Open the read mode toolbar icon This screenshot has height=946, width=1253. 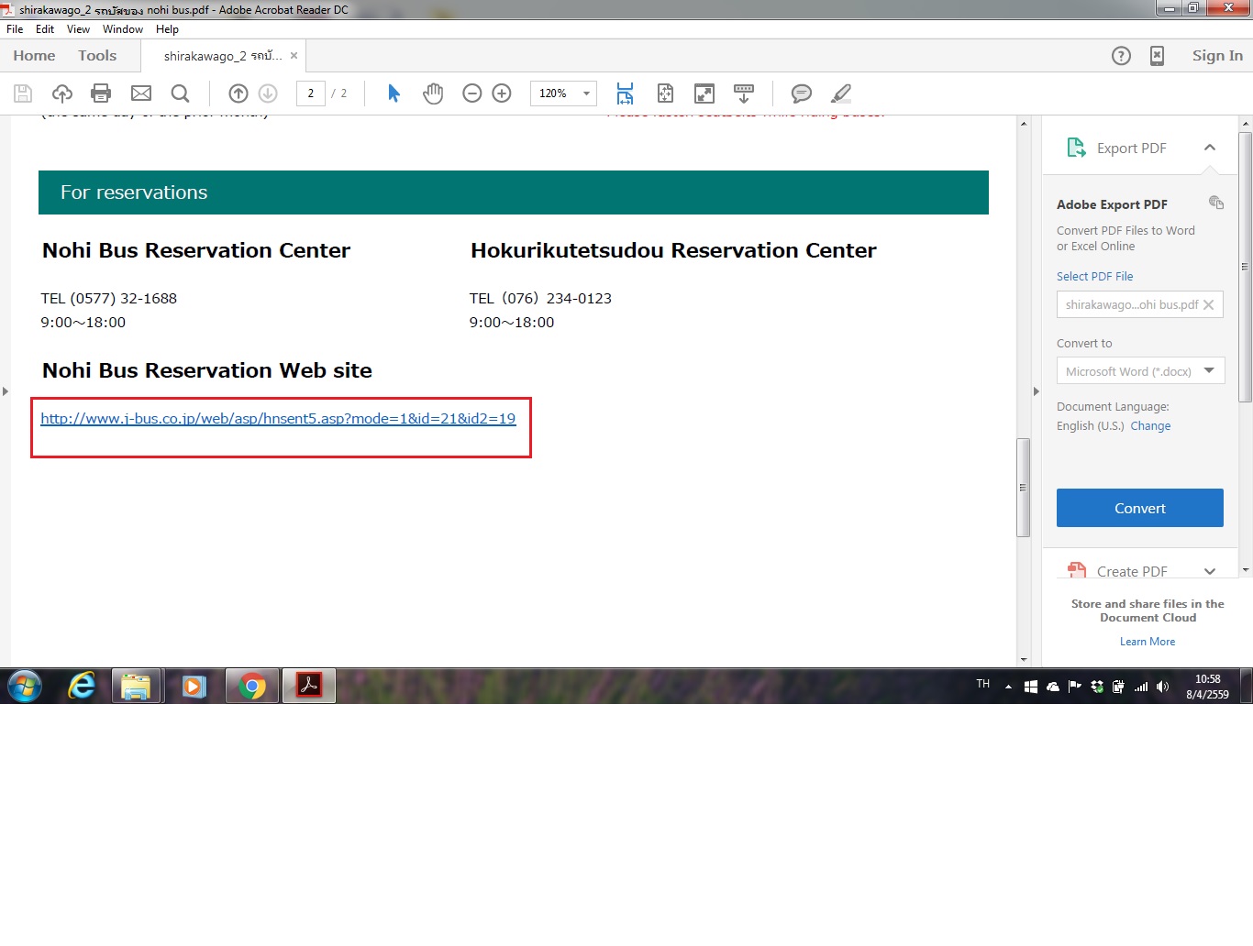(744, 93)
